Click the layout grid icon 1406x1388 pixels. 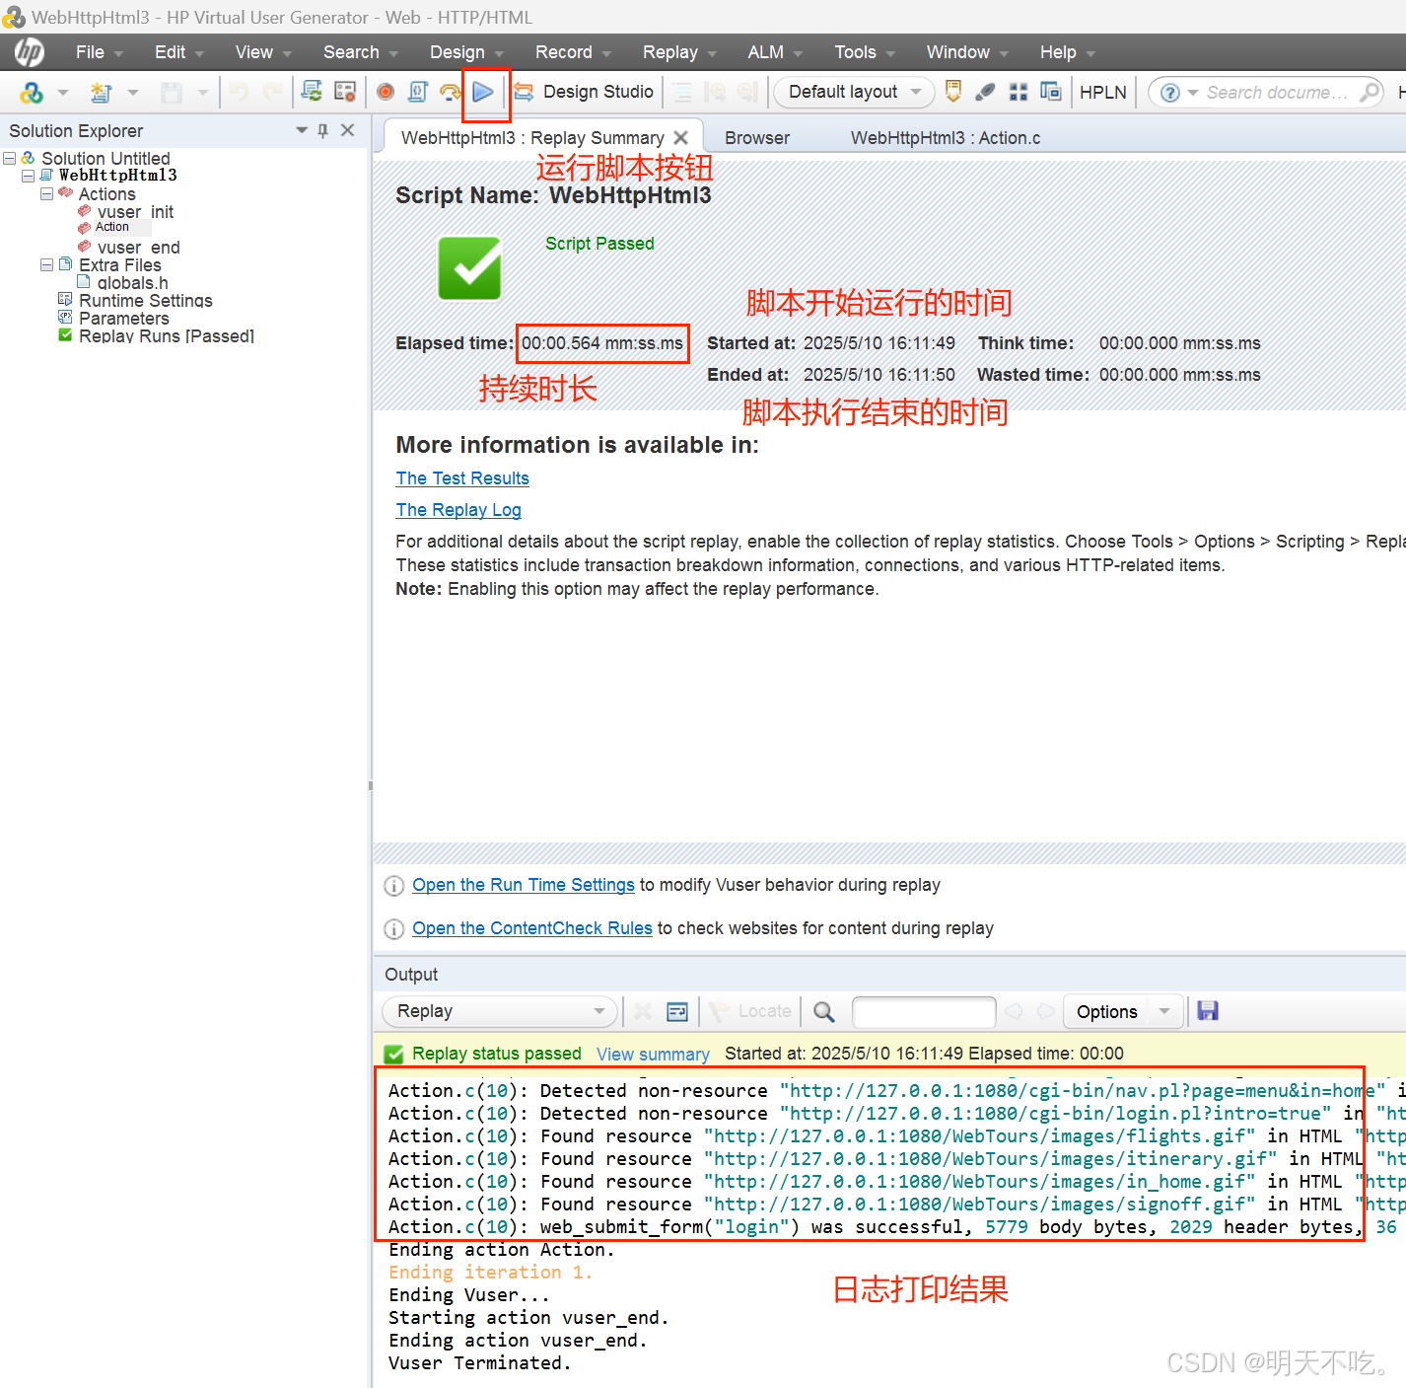click(1019, 92)
